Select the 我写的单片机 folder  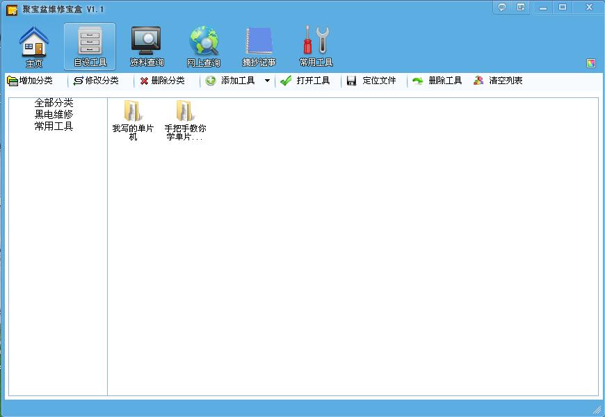click(x=133, y=120)
